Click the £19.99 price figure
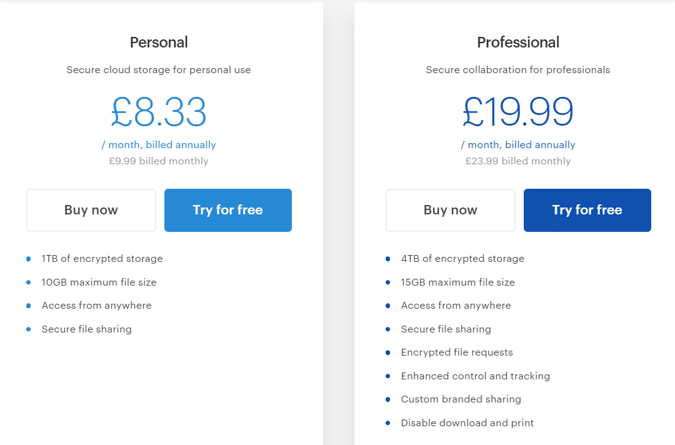This screenshot has height=445, width=675. click(x=518, y=112)
